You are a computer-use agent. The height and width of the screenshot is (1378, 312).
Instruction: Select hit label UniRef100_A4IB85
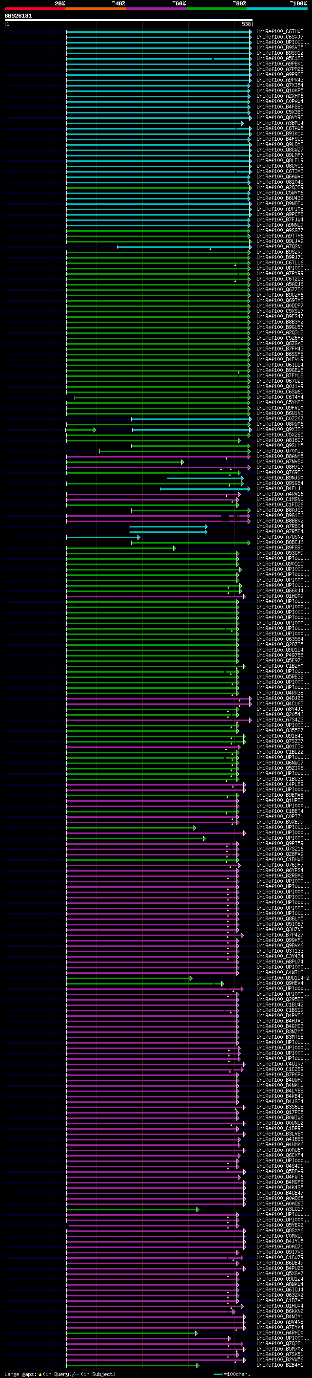click(280, 1139)
